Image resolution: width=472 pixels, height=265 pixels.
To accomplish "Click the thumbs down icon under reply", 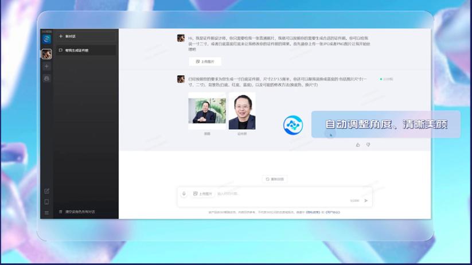I will [x=368, y=145].
